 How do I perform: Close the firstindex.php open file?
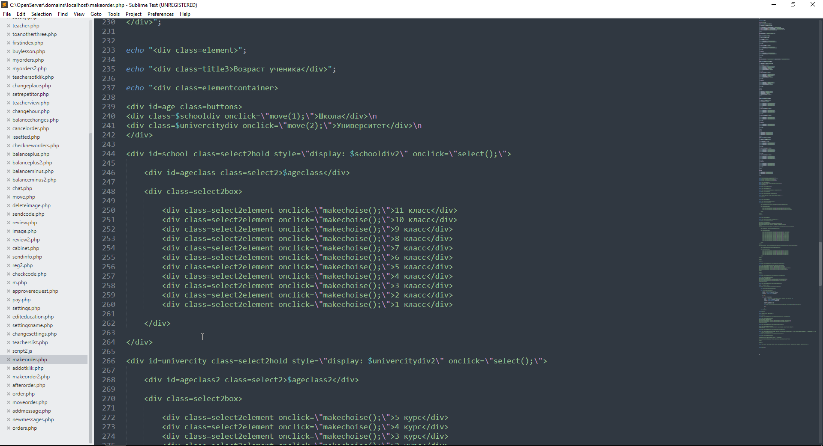click(9, 43)
